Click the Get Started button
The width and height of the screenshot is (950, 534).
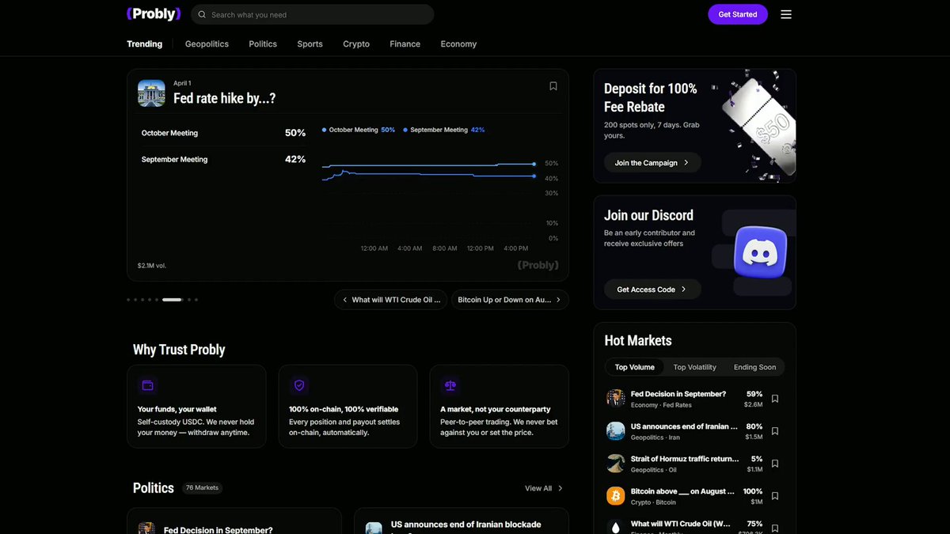click(x=738, y=14)
